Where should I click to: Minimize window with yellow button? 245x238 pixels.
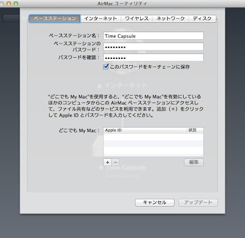[x=9, y=4]
